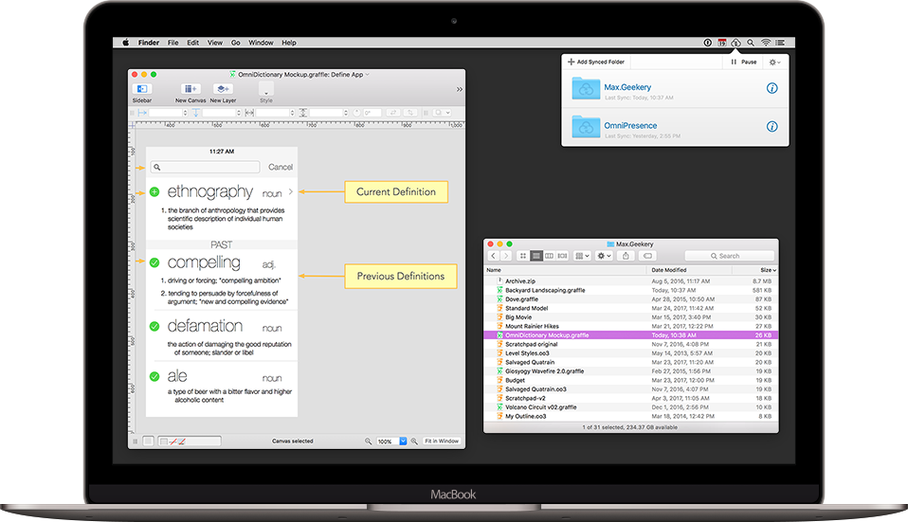The height and width of the screenshot is (522, 908).
Task: Sort by the Name column header
Action: point(565,270)
